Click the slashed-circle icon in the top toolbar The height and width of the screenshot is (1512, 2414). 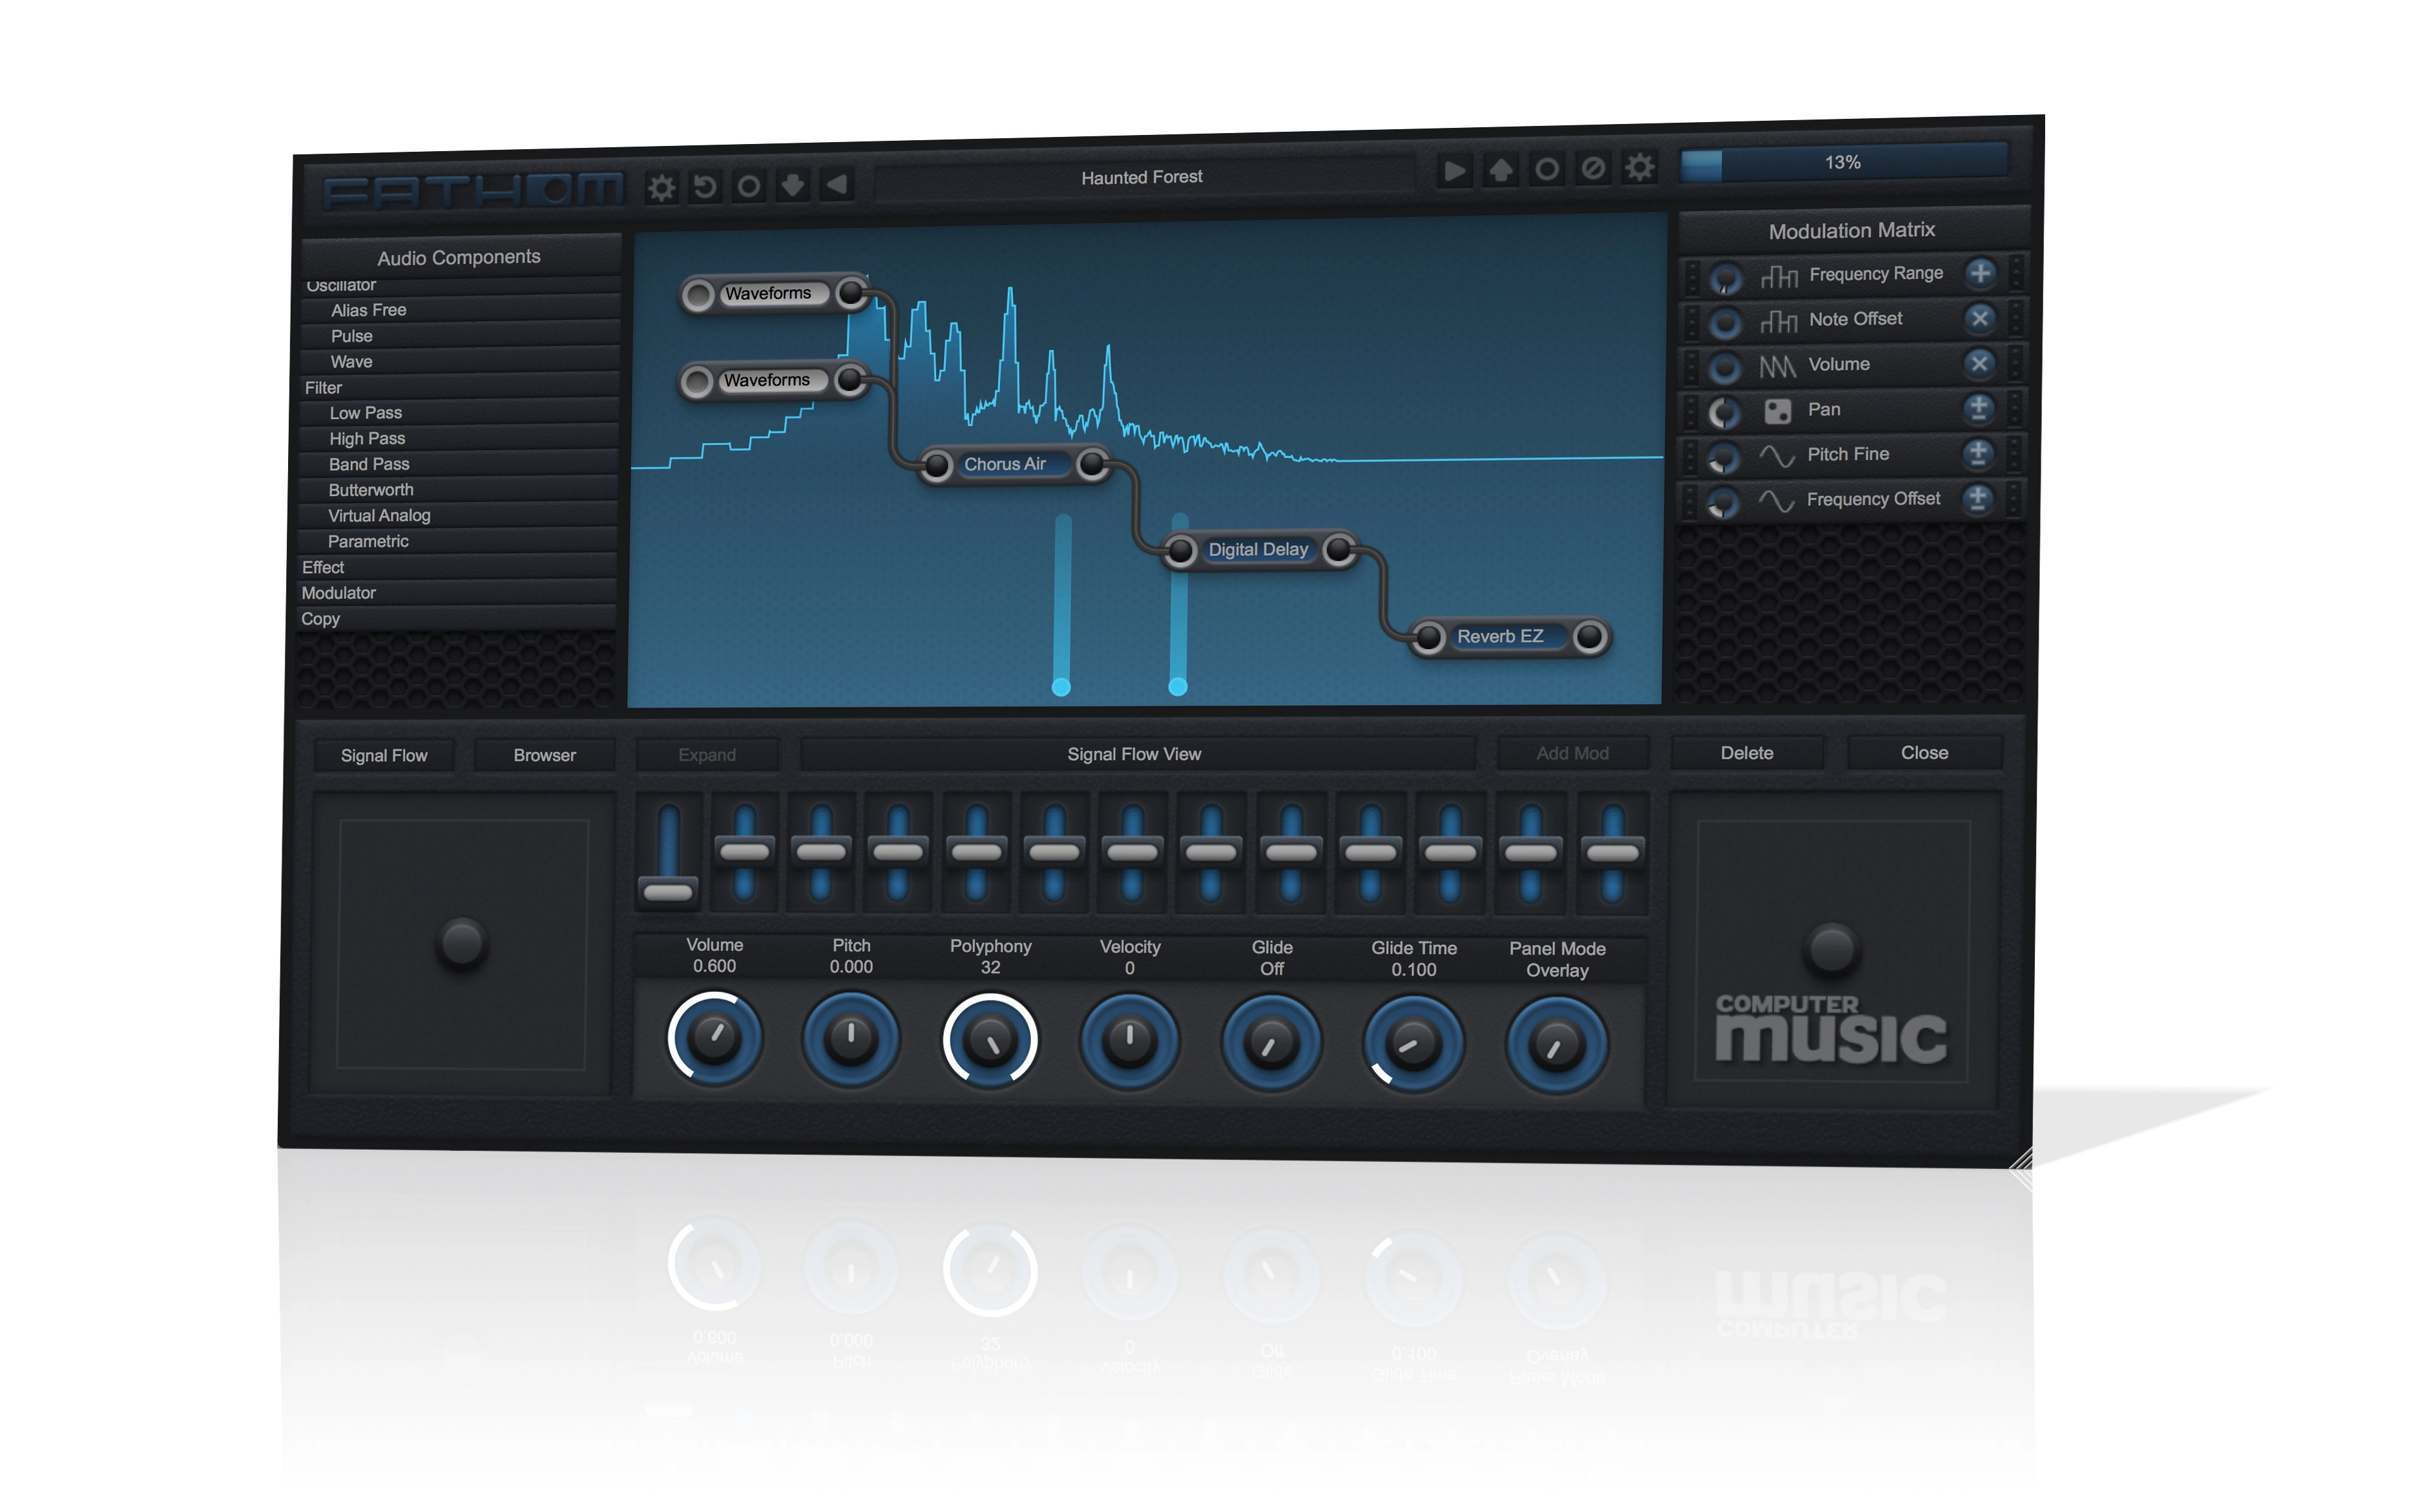pos(1593,168)
